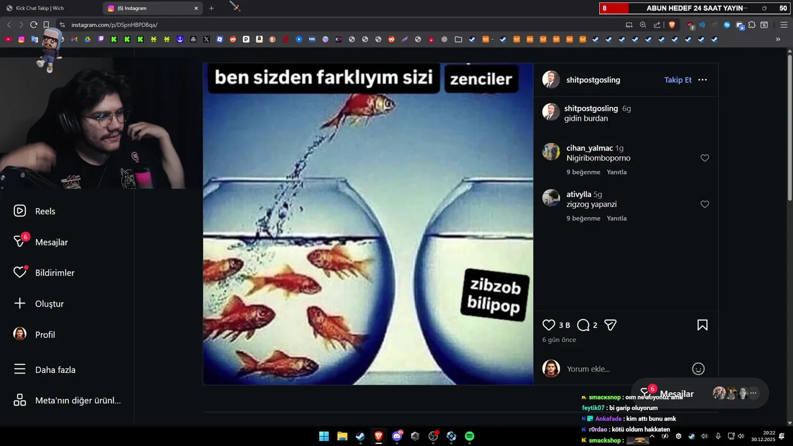Like the post with the heart icon

click(549, 325)
